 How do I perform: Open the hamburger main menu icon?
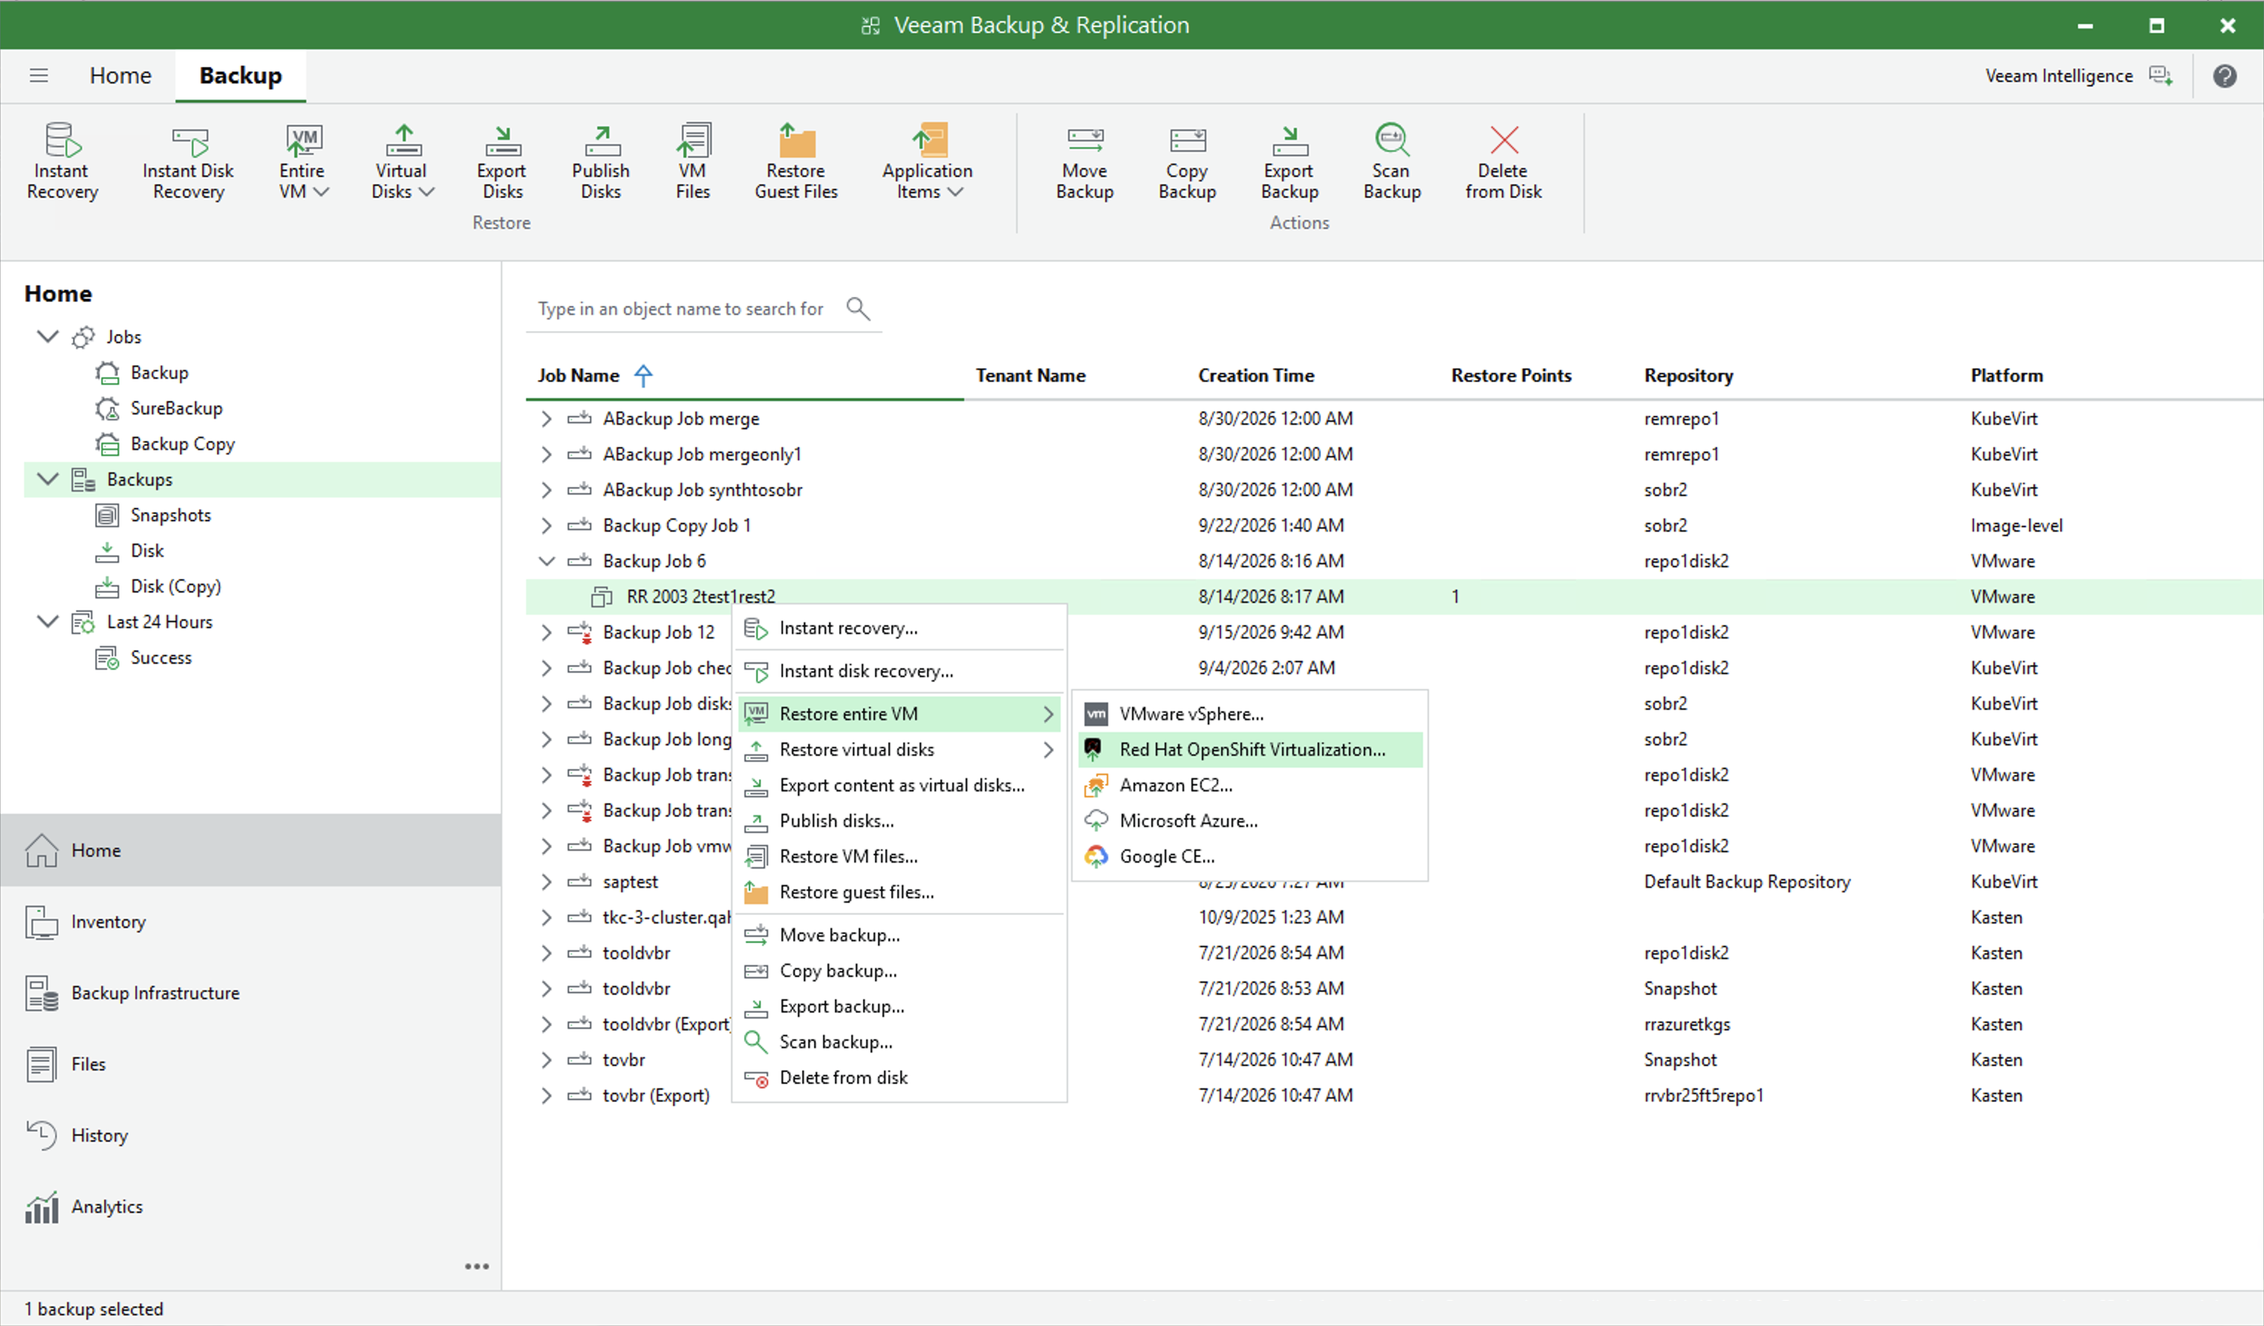(39, 76)
